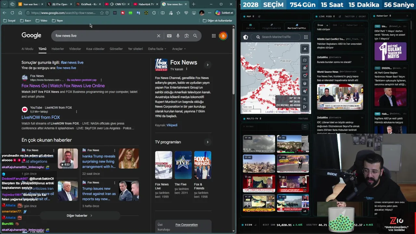
Task: Open the Vikipedi source link
Action: (172, 125)
